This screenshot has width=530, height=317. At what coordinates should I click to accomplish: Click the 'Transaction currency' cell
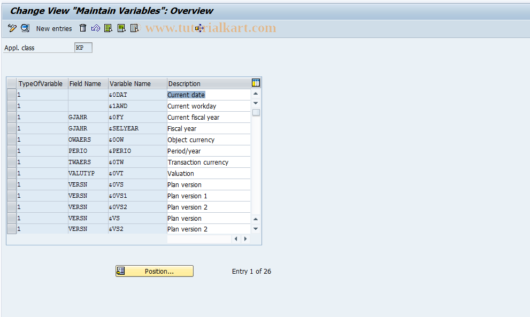[209, 162]
